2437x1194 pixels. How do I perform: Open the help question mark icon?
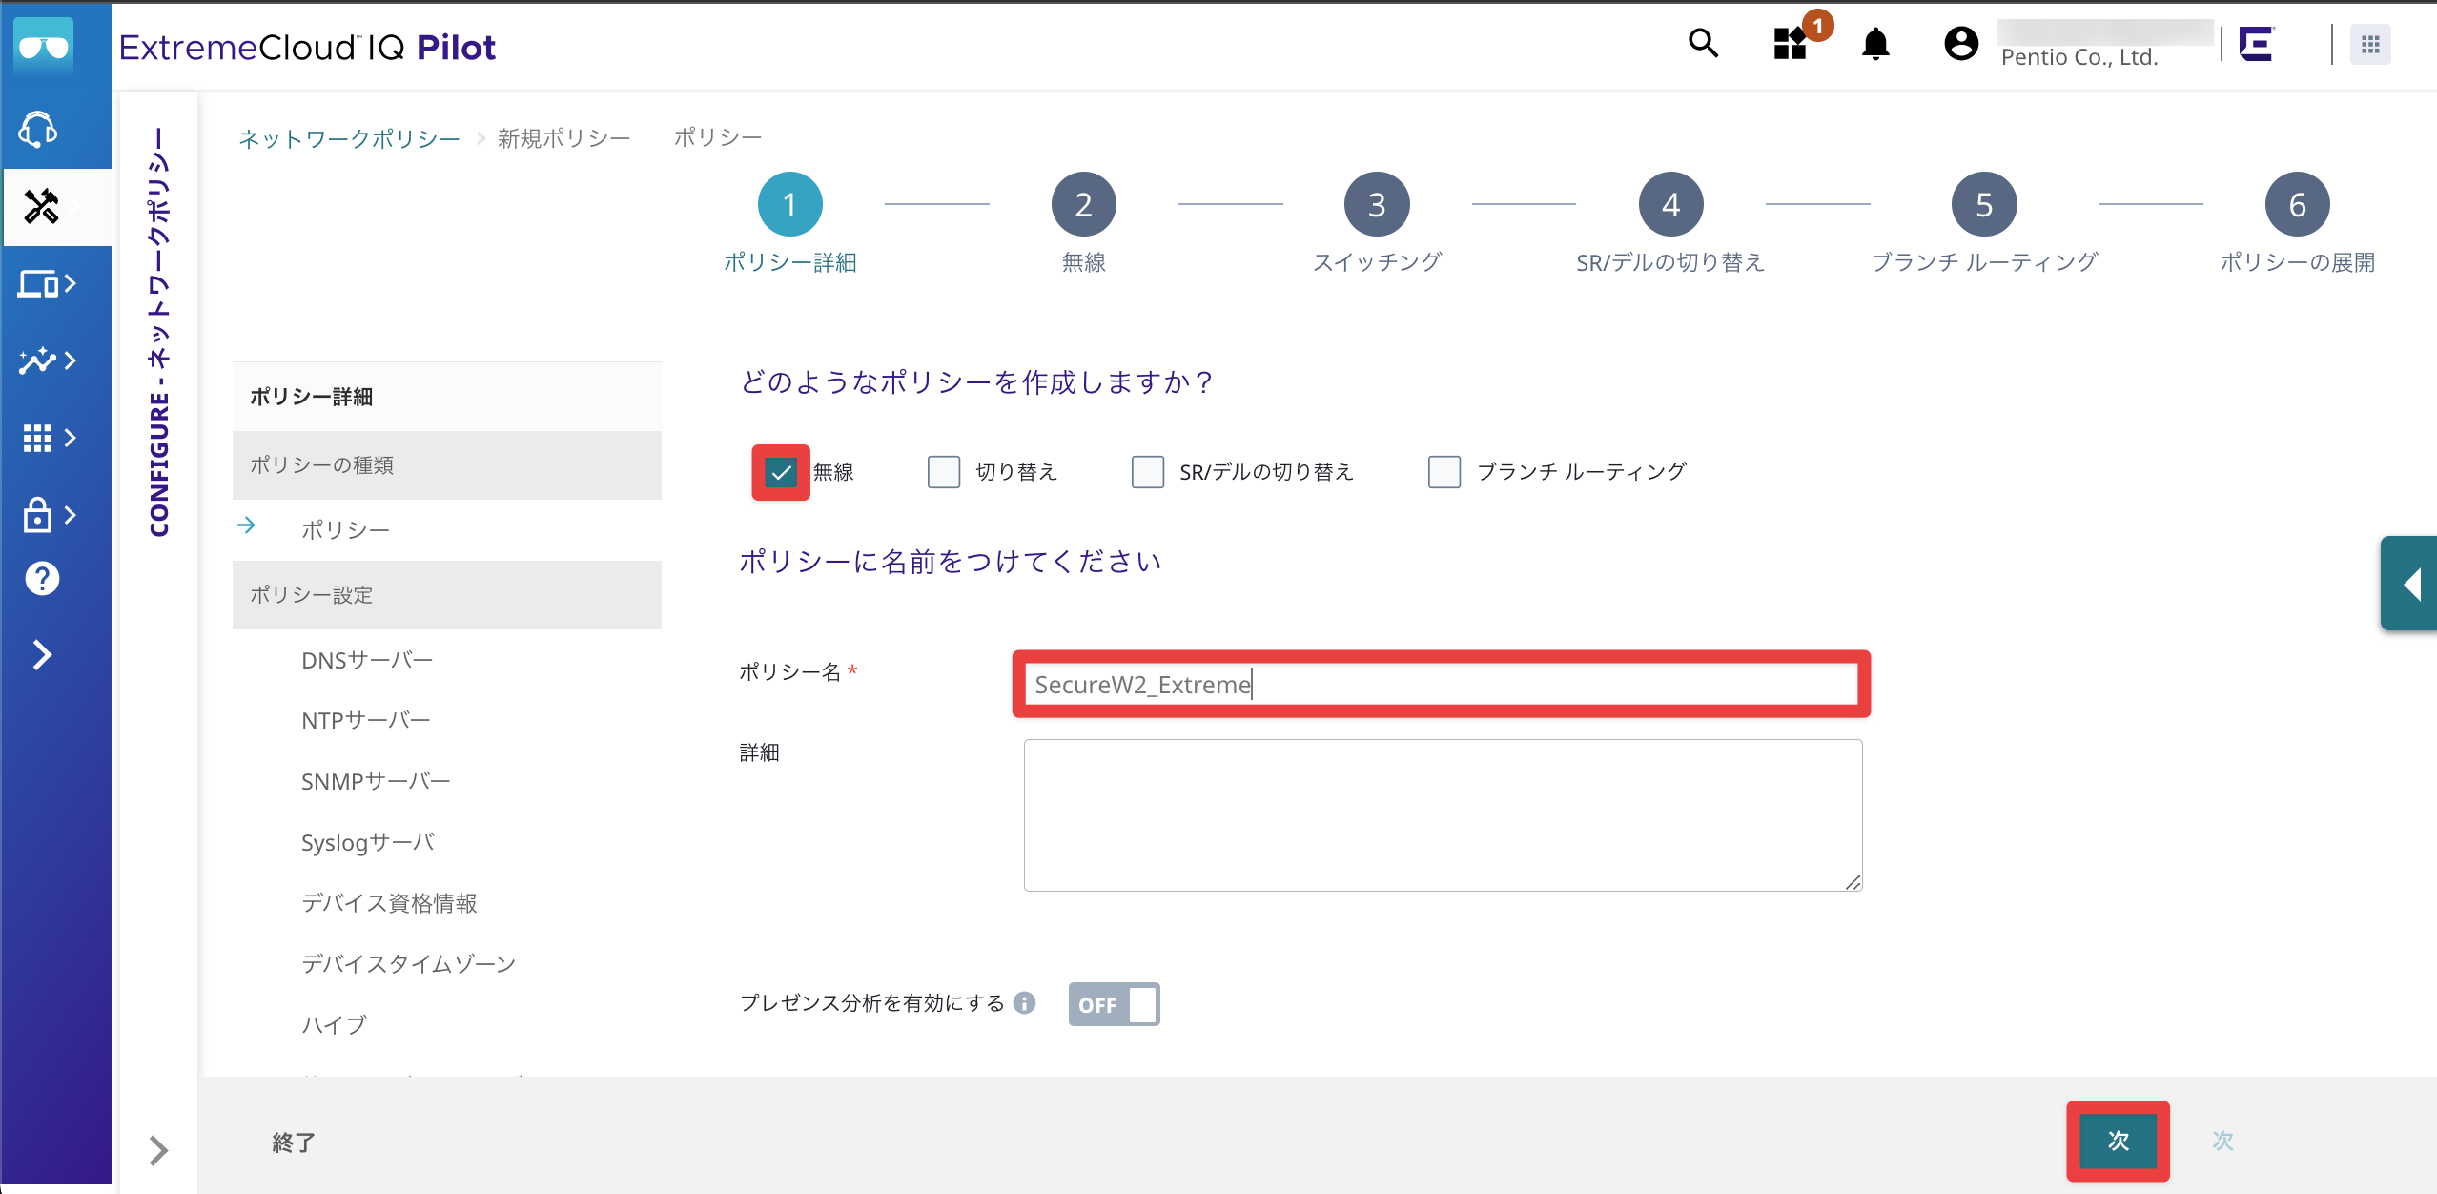click(x=42, y=578)
